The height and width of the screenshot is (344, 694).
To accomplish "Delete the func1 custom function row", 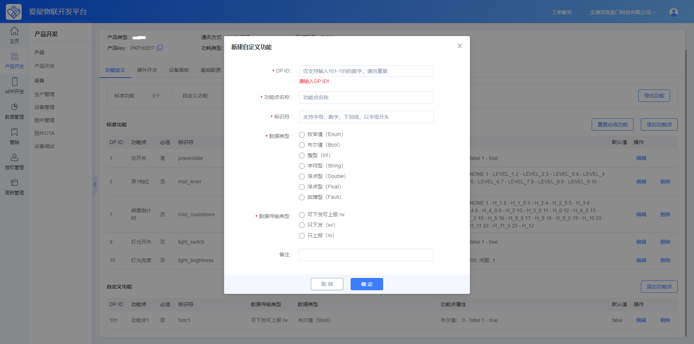I will [665, 320].
